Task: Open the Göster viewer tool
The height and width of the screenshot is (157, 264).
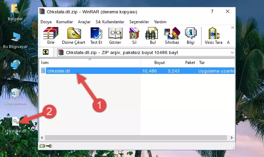Action: pyautogui.click(x=115, y=36)
